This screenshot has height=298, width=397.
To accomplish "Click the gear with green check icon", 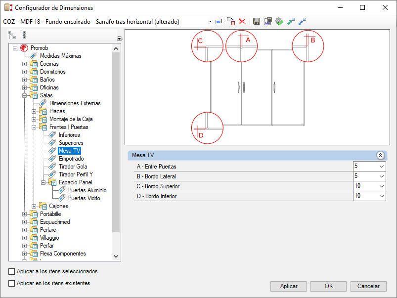I will (x=279, y=21).
